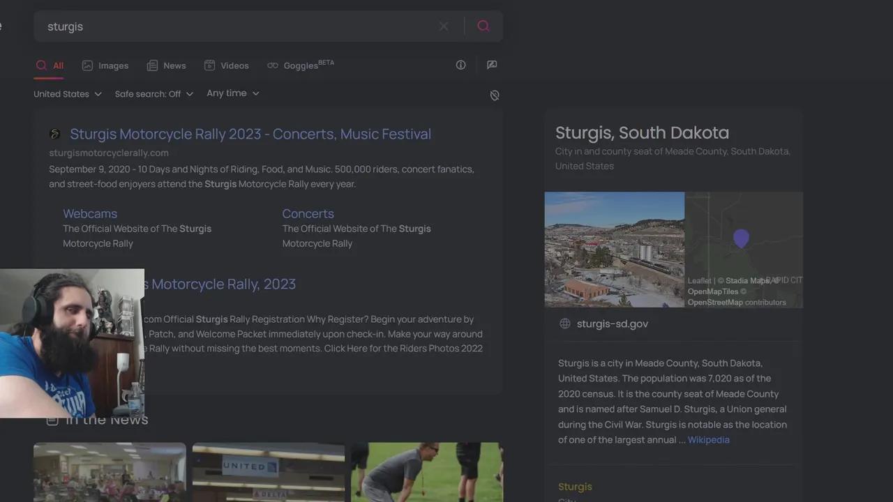Click the Sturgis, South Dakota infobox title
893x502 pixels.
[x=642, y=132]
